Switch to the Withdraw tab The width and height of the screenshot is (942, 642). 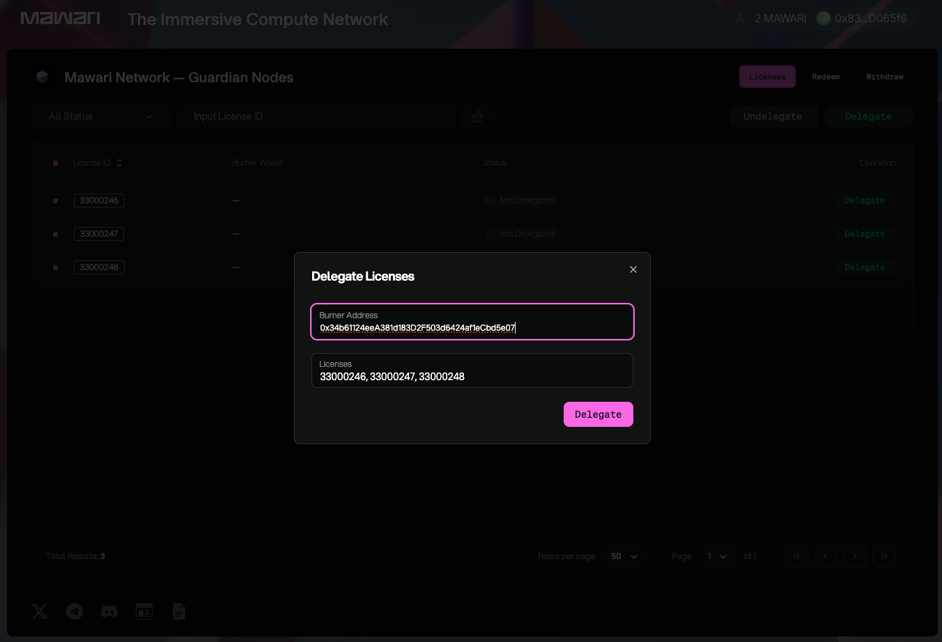(x=884, y=77)
